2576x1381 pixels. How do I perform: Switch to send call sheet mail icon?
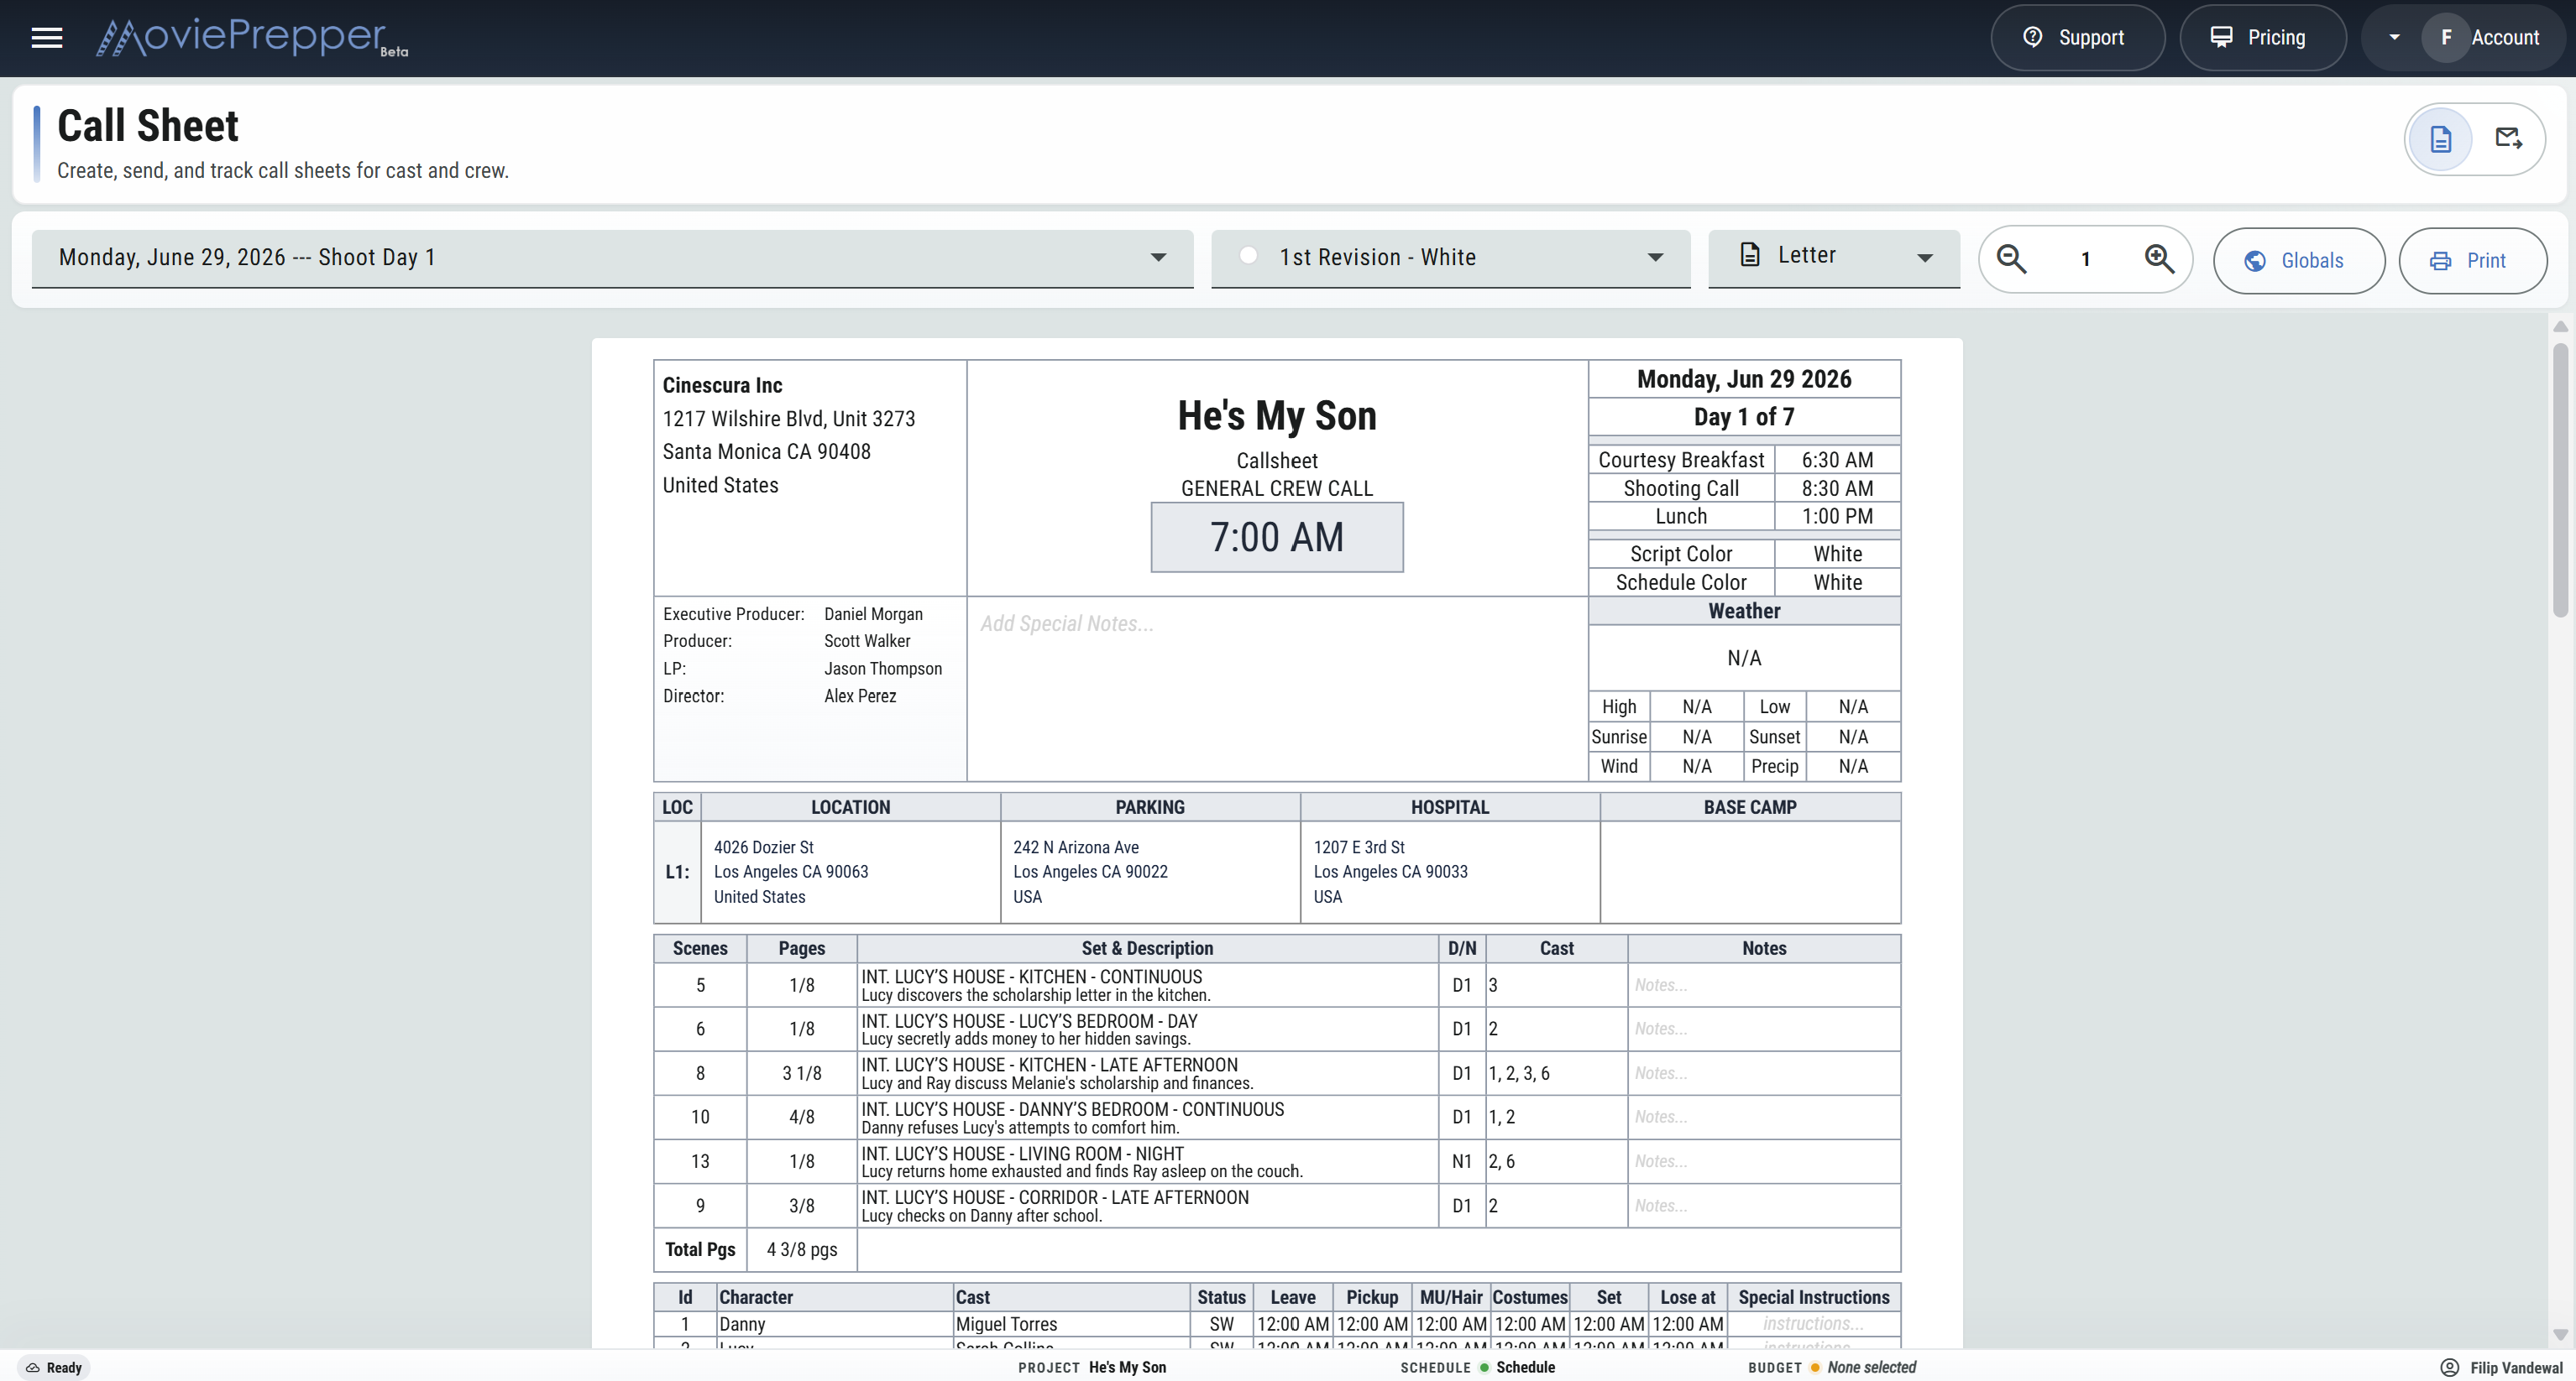(2508, 138)
